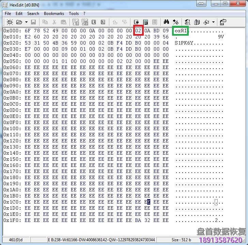The height and width of the screenshot is (245, 248).
Task: Open the Bookmarks menu
Action: pyautogui.click(x=54, y=14)
